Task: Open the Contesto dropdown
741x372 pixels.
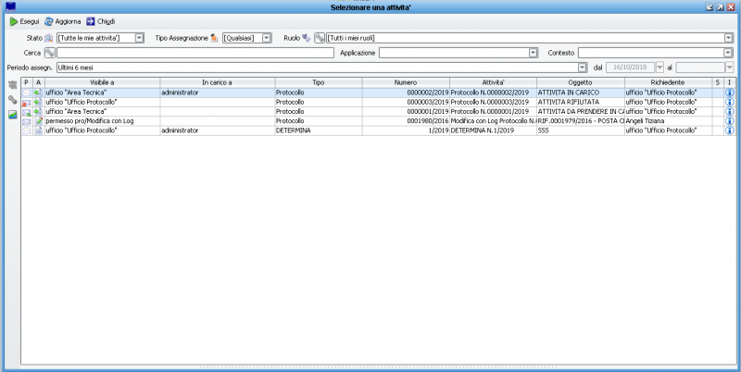Action: pos(728,53)
